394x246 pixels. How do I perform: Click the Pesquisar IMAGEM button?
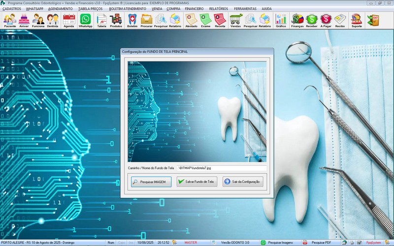(x=152, y=182)
